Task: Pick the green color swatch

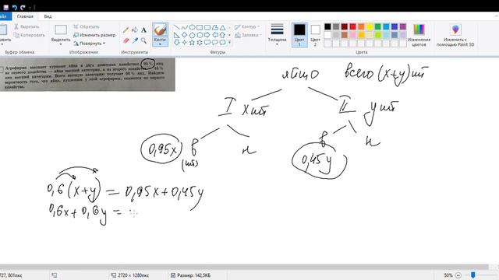Action: click(x=377, y=26)
